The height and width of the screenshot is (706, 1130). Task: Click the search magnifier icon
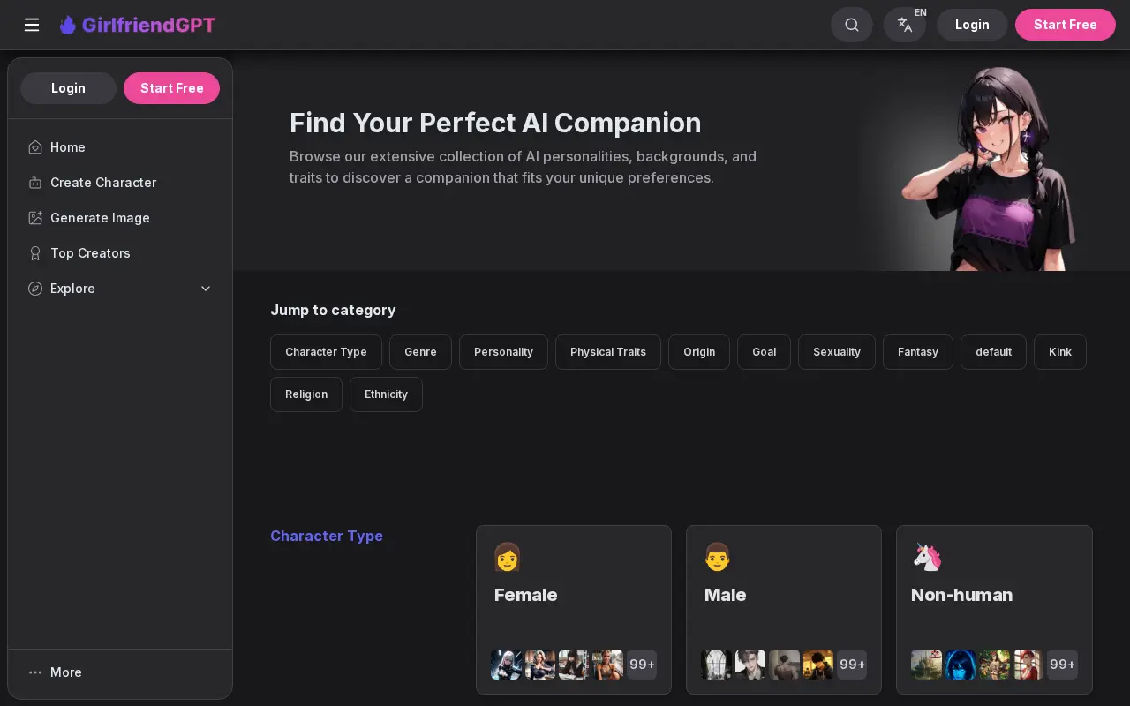point(852,25)
